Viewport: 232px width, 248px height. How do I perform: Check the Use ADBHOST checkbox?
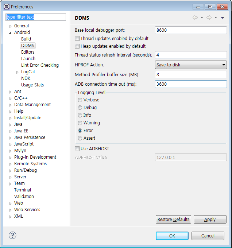tap(77, 149)
